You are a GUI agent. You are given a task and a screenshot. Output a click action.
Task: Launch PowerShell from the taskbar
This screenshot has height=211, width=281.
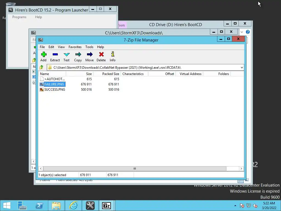(x=39, y=206)
